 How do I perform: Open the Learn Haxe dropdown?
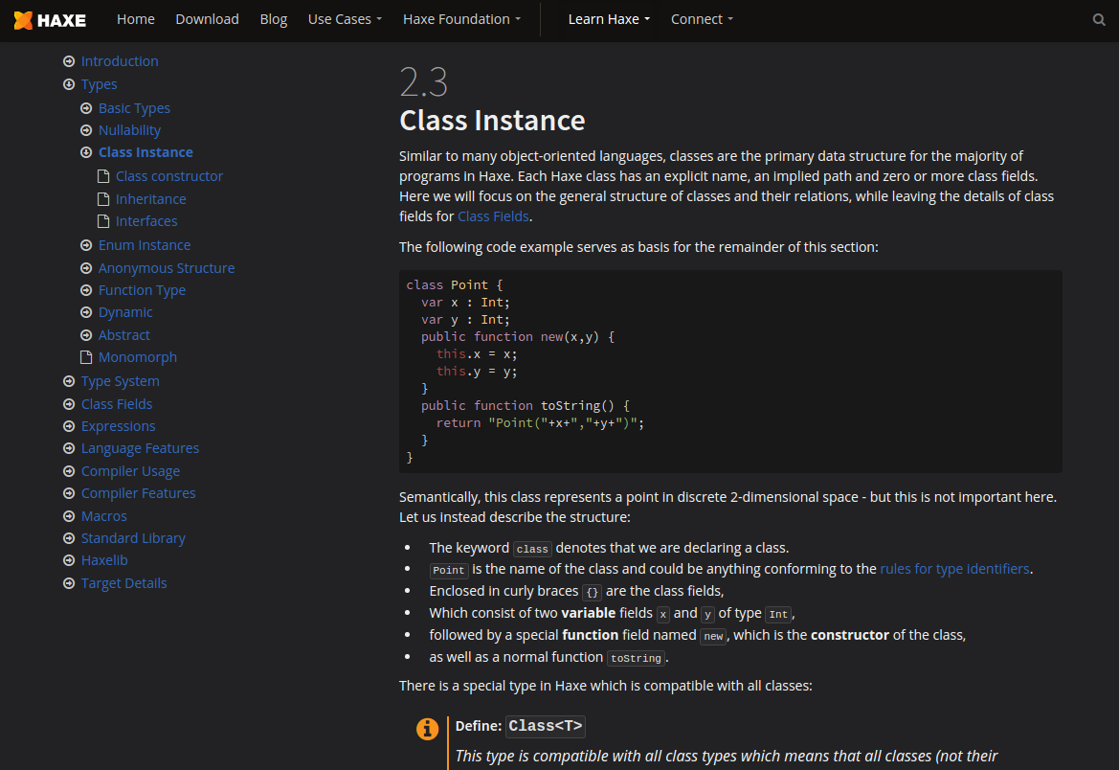(x=609, y=19)
